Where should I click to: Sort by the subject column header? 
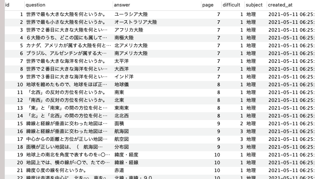254,5
